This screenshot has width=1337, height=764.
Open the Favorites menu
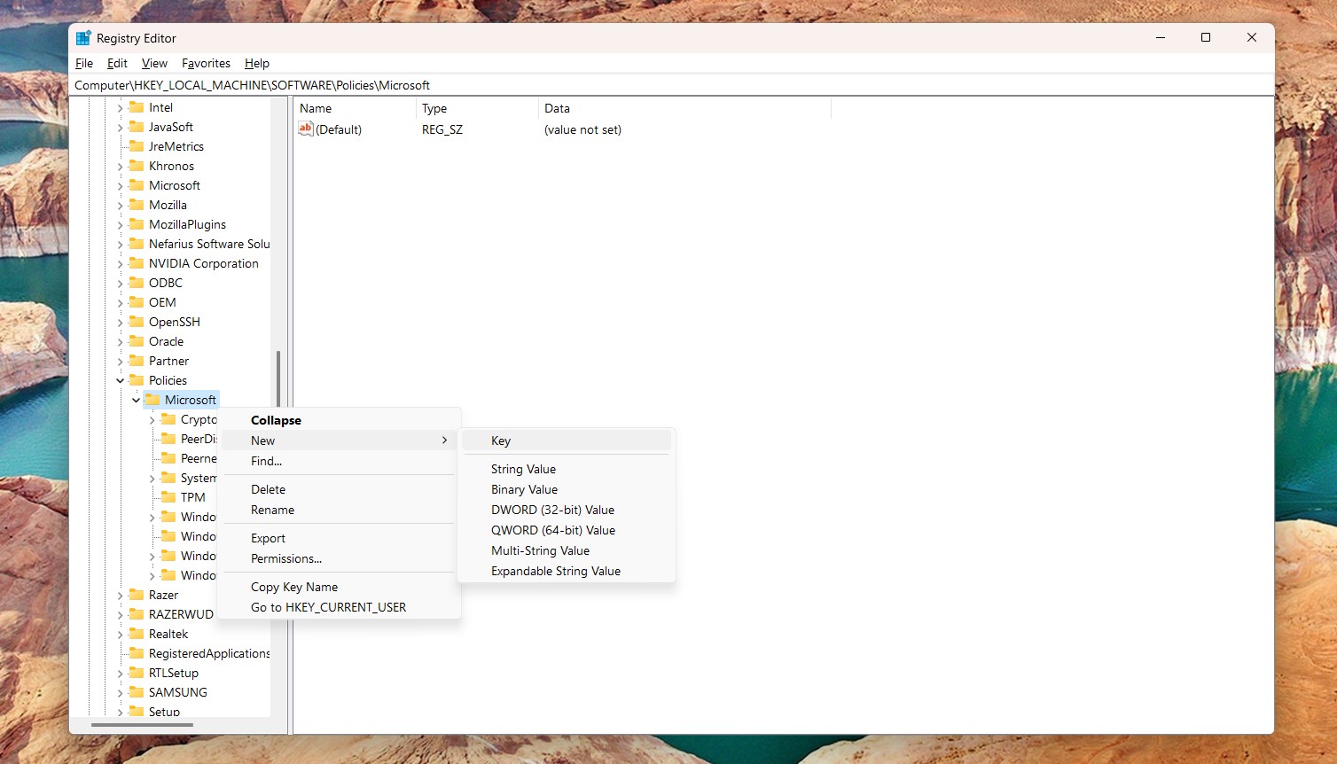[206, 63]
